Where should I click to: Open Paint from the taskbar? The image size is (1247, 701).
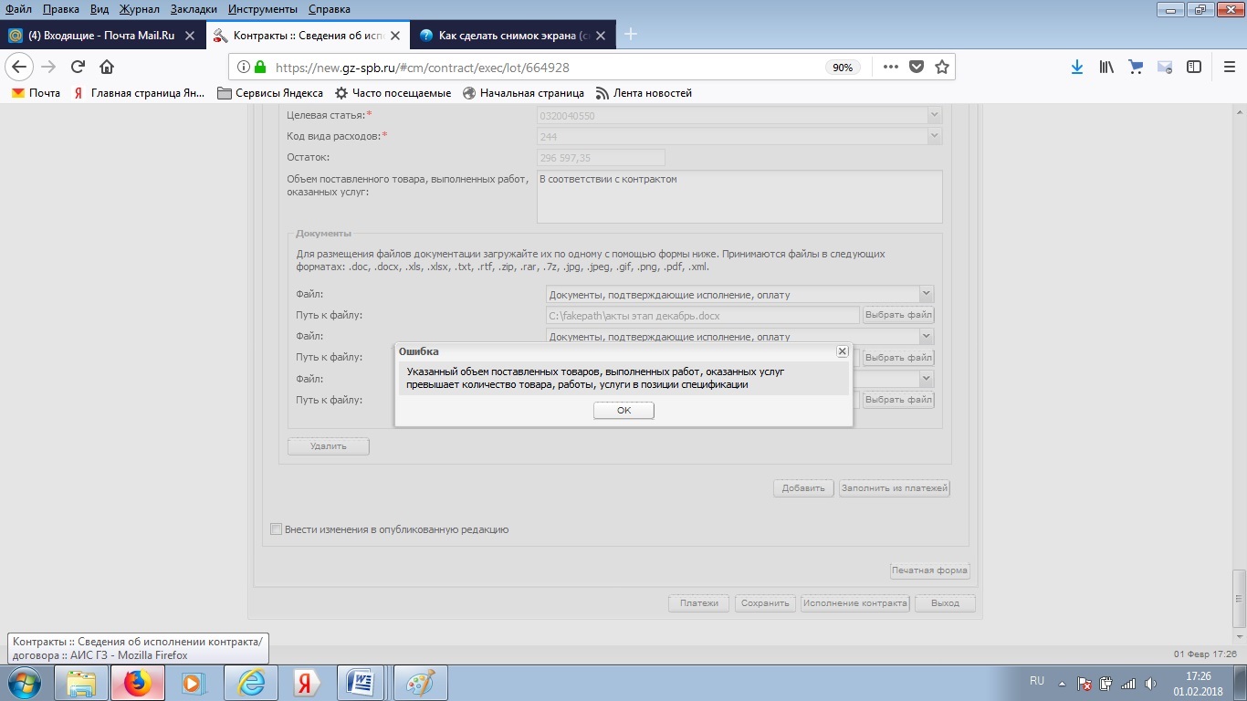pos(419,683)
